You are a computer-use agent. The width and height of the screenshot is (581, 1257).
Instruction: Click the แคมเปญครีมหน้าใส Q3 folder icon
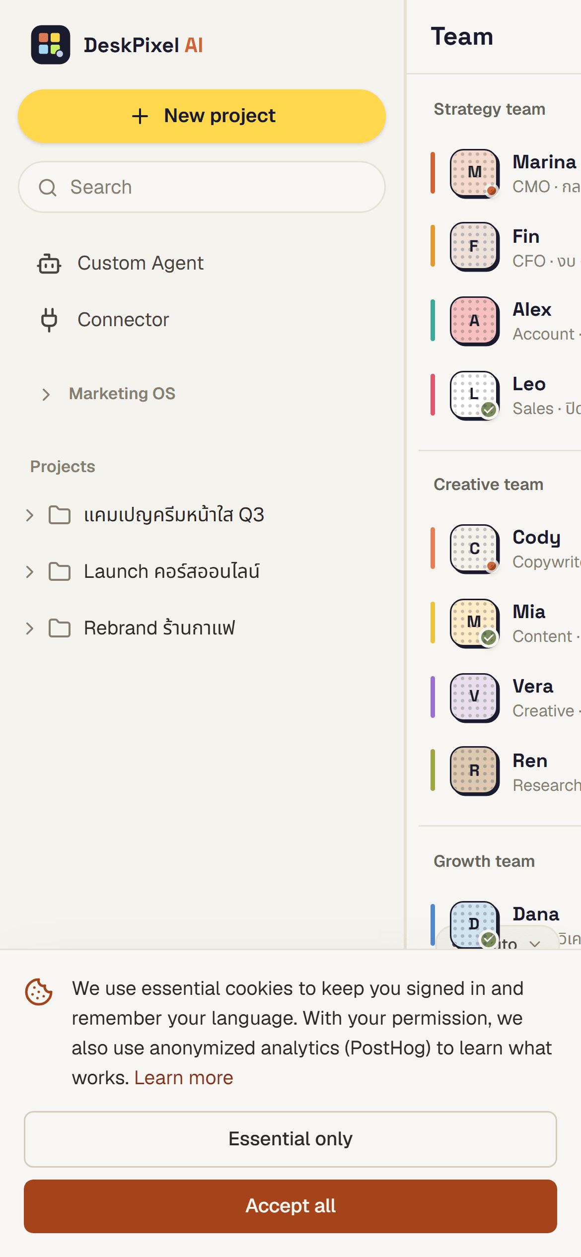[x=60, y=515]
